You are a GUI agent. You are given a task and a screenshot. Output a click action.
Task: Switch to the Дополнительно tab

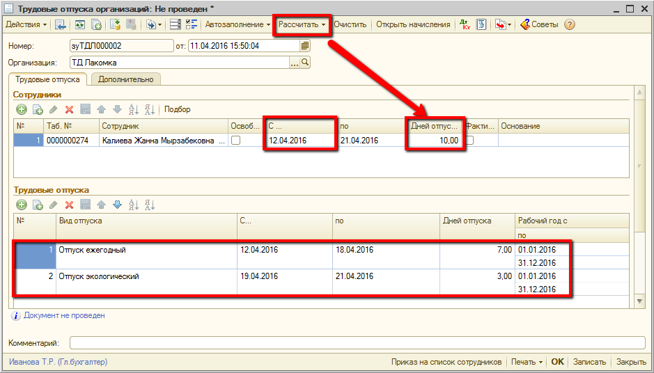pos(125,79)
